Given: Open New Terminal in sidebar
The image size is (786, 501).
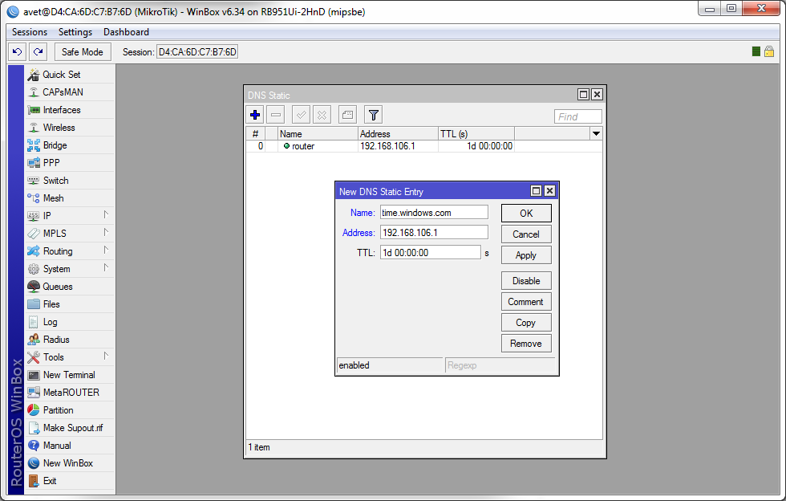Looking at the screenshot, I should click(x=68, y=375).
